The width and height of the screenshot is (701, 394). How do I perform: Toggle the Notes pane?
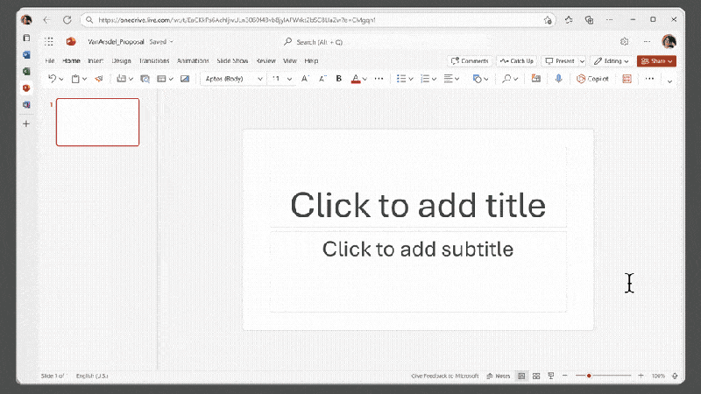tap(499, 376)
